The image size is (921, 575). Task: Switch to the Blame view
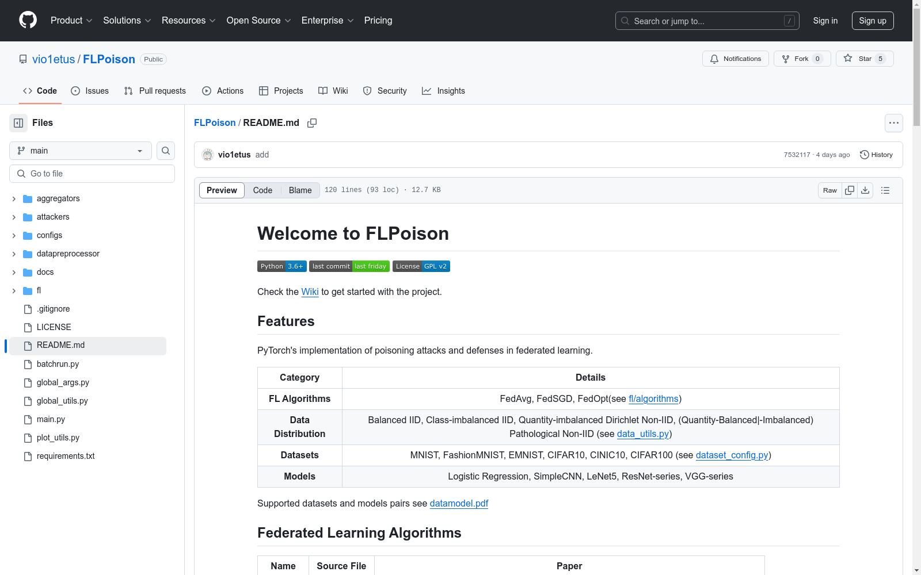(x=300, y=190)
